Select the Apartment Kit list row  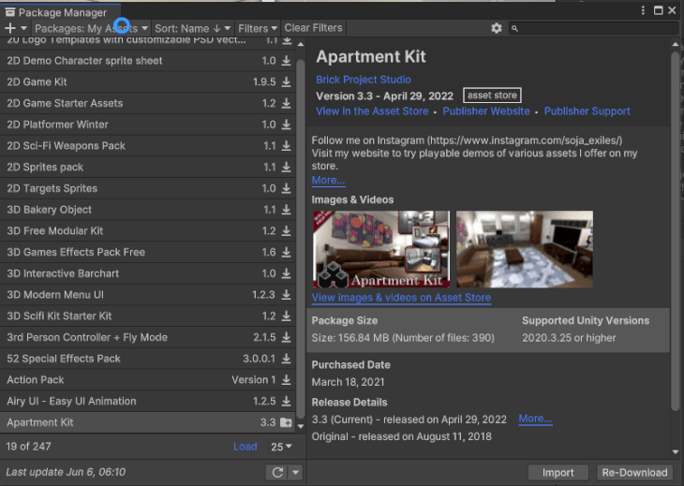[147, 422]
